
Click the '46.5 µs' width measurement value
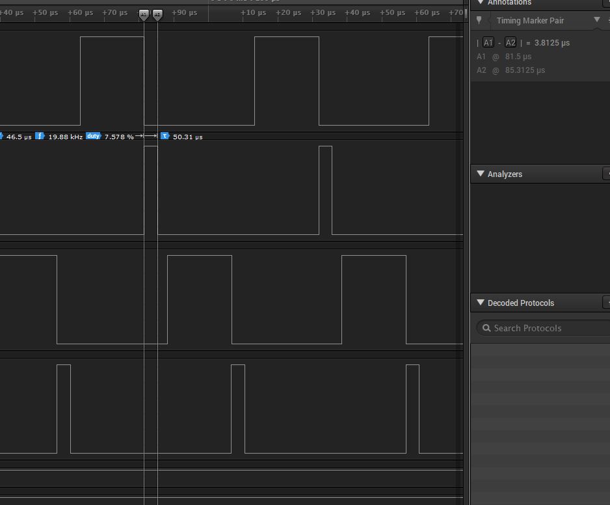[19, 137]
